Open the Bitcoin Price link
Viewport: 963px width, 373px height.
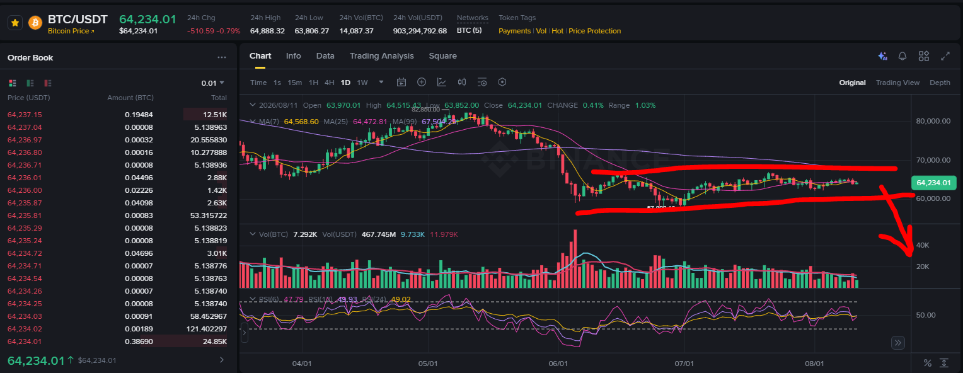click(71, 31)
